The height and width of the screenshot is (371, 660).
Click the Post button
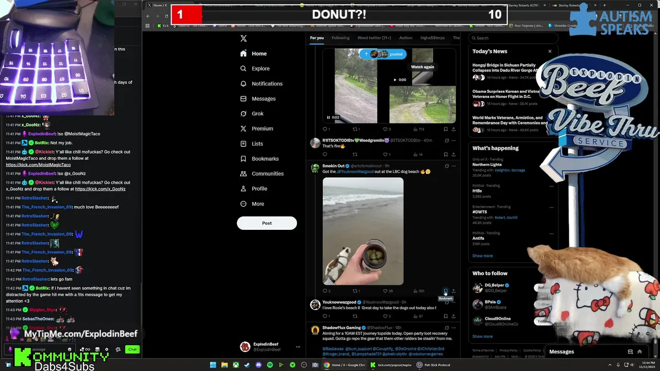coord(267,223)
